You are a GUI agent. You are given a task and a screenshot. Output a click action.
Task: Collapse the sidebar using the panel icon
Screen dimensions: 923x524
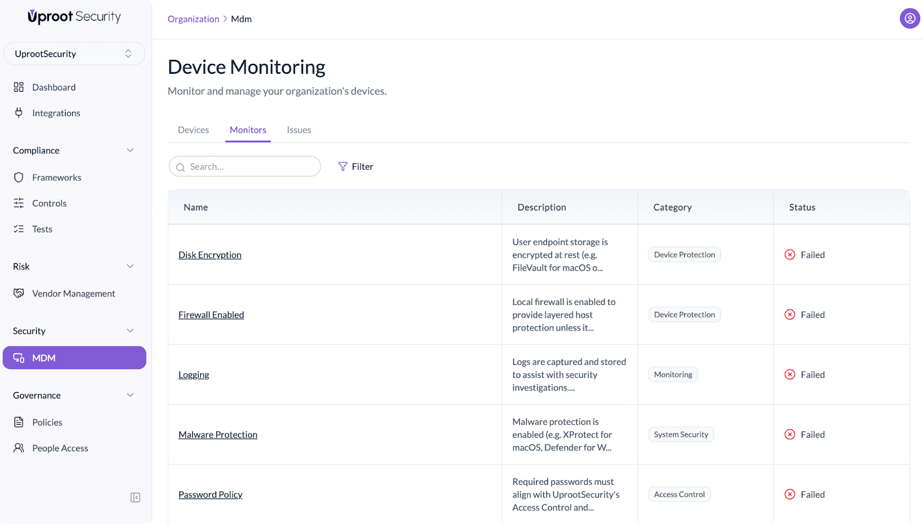click(x=136, y=497)
